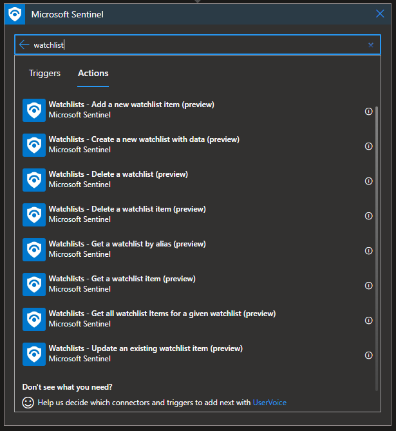Viewport: 396px width, 431px height.
Task: Click the smiley feedback icon
Action: 28,403
